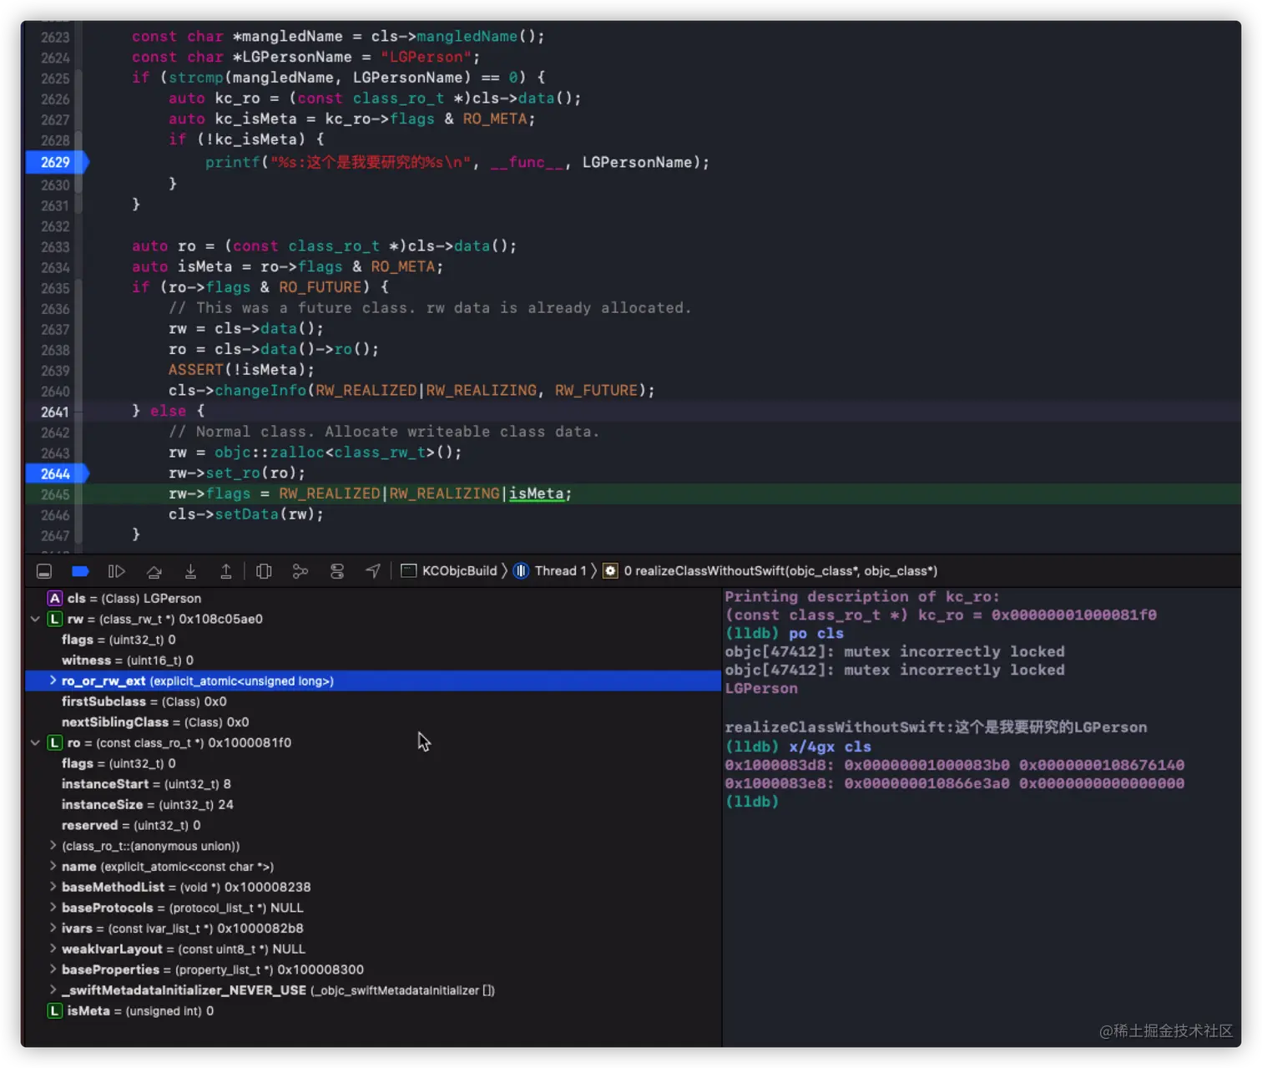Click the 0x1000083d8 memory dump line
Screen dimensions: 1262x1068
pos(955,765)
